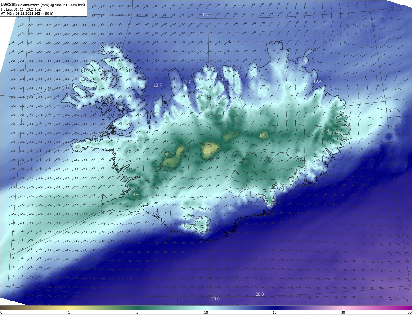Click the 3.4 value label on the map
The height and width of the screenshot is (315, 412).
262,136
